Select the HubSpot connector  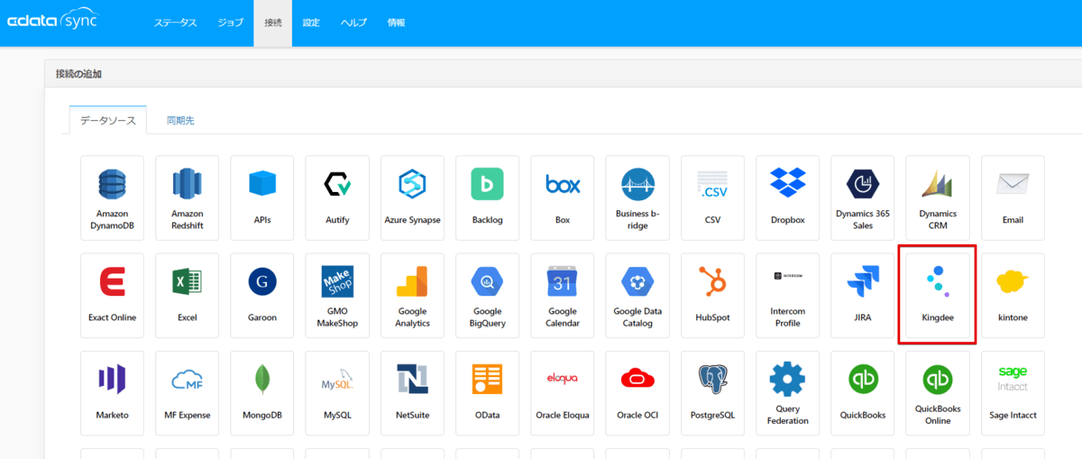(712, 296)
